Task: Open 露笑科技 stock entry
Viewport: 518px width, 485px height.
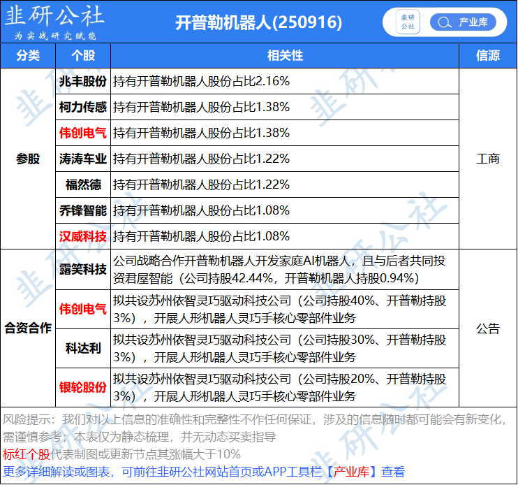Action: 83,269
